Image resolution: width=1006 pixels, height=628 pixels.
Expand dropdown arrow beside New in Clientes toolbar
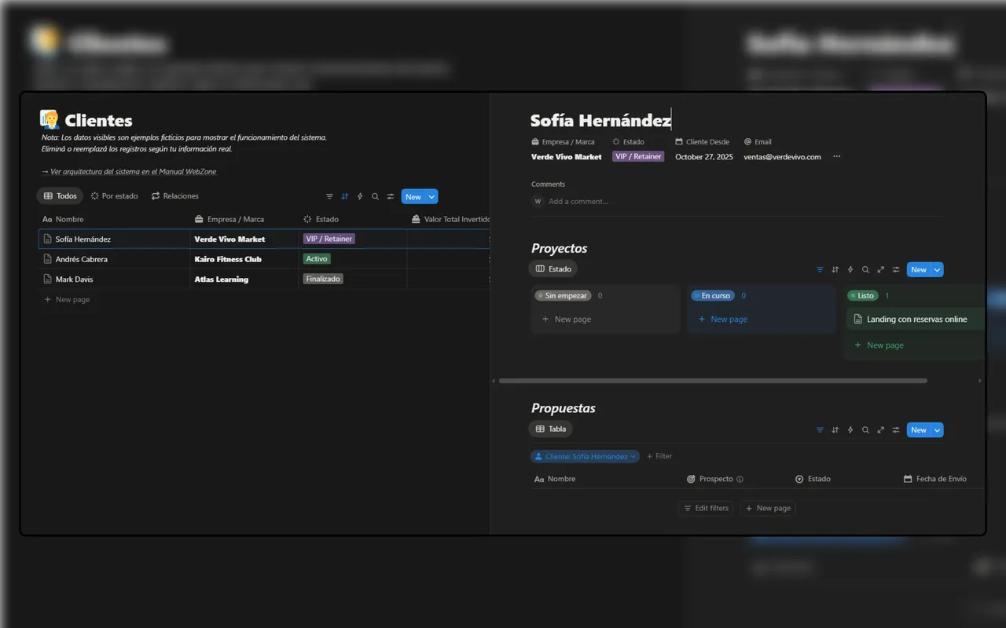coord(431,197)
